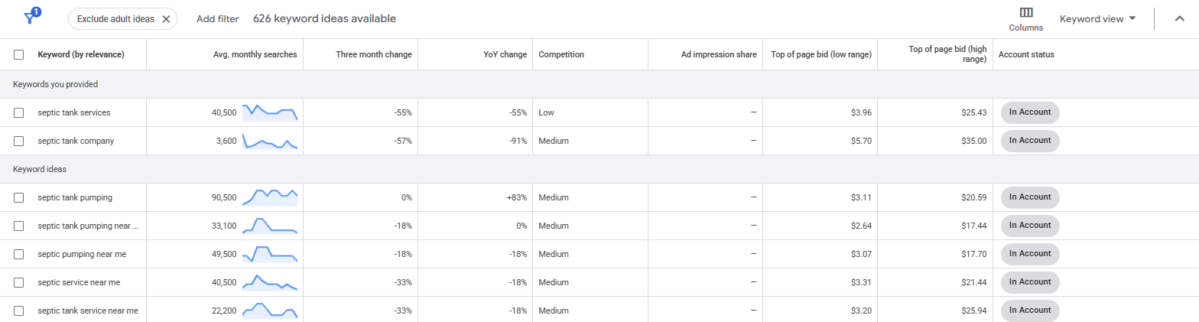
Task: Open the Keyword view dropdown
Action: pos(1097,19)
